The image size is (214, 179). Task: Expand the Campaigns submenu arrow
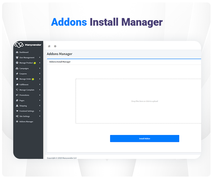40,68
